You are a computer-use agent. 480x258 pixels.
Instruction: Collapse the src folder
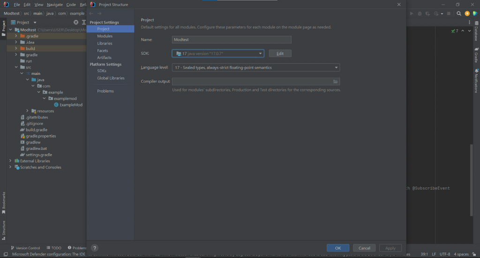coord(16,67)
